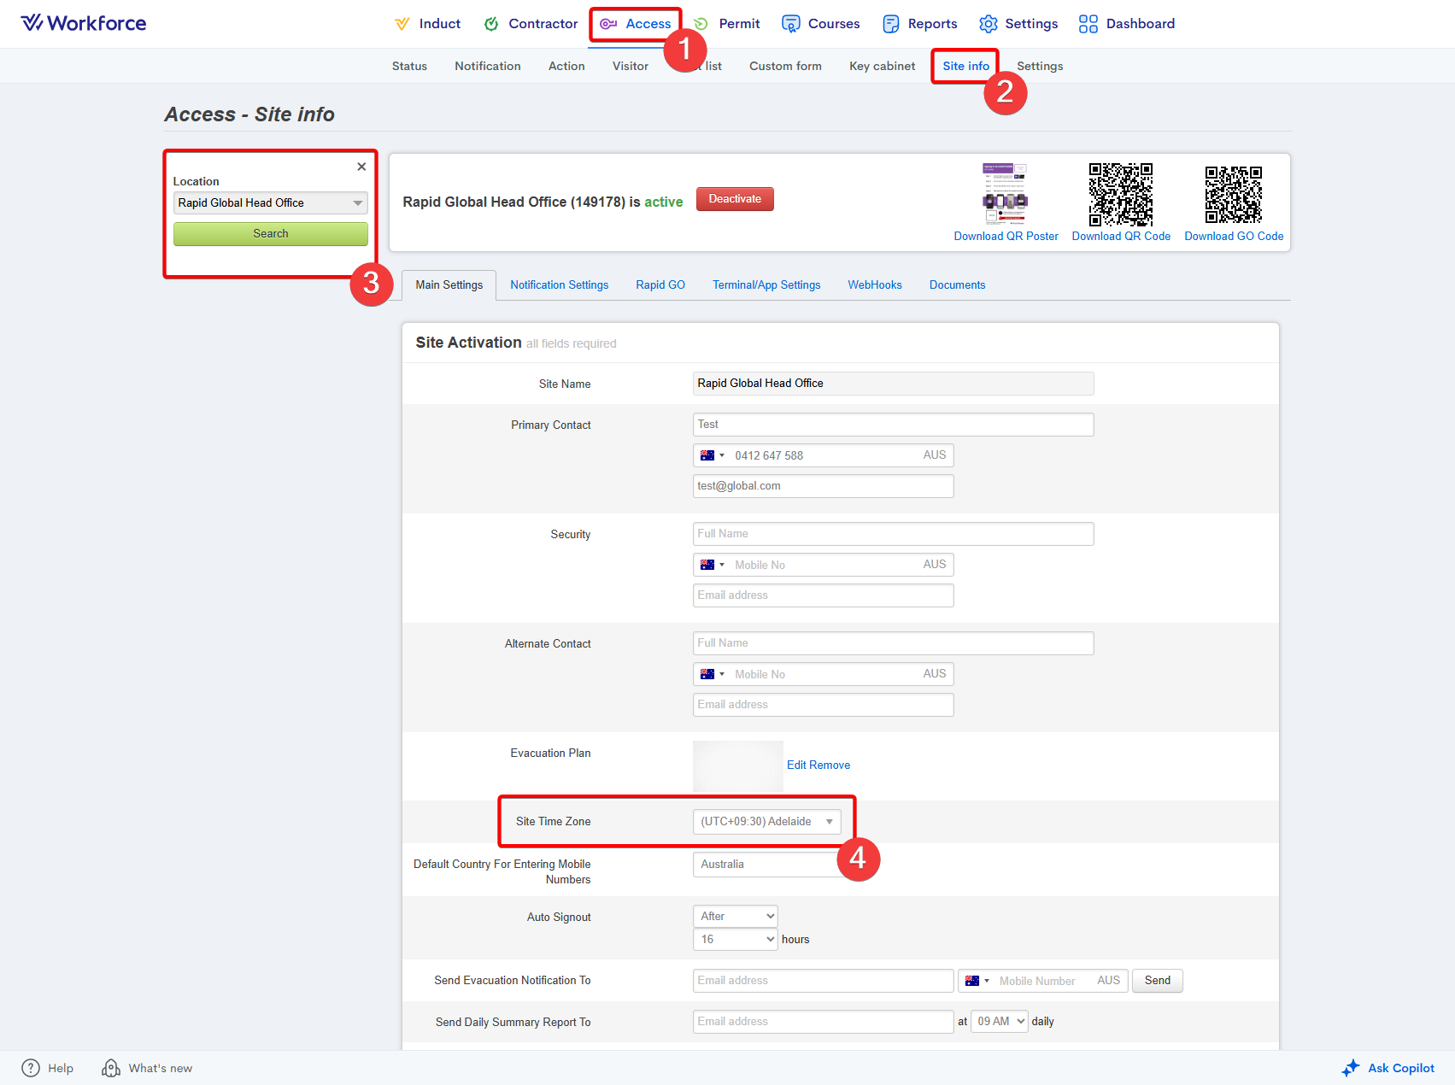
Task: Open Primary Contact phone country flag selector
Action: point(712,456)
